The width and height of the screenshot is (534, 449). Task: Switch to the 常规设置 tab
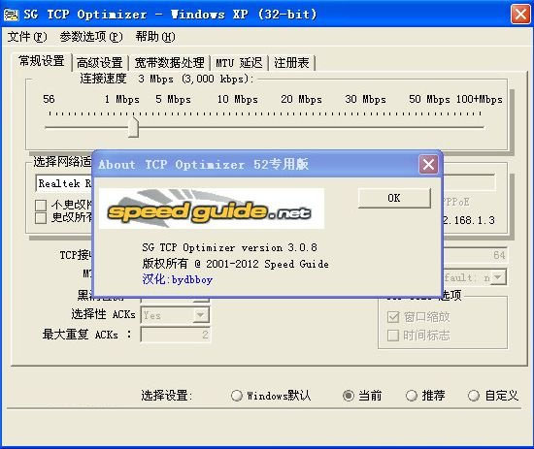[42, 61]
